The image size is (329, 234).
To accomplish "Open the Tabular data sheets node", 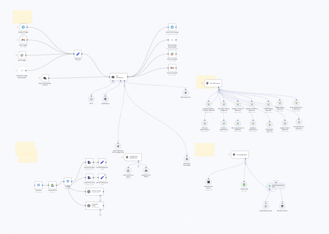I will click(244, 185).
